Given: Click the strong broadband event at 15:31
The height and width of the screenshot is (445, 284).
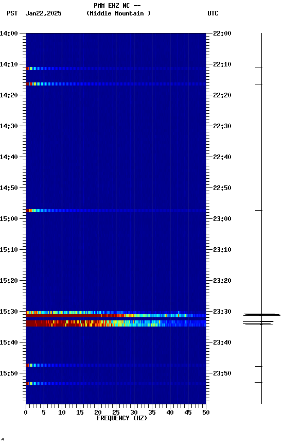Looking at the screenshot, I should (x=116, y=316).
